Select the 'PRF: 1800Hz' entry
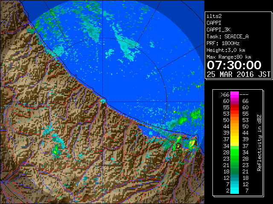 click(223, 43)
